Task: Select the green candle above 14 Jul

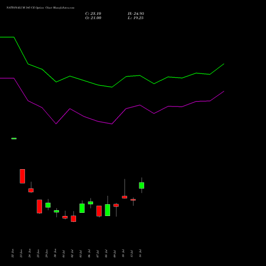Action: click(142, 185)
